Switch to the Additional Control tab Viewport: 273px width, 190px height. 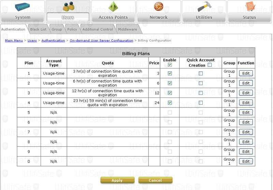point(98,29)
